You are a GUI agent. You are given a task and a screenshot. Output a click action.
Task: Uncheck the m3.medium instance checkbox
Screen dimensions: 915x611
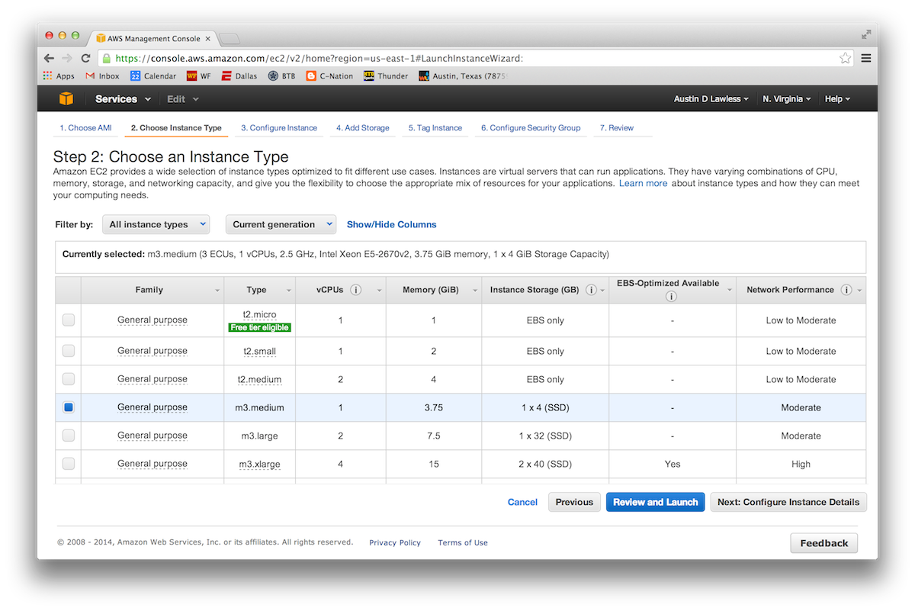(69, 407)
